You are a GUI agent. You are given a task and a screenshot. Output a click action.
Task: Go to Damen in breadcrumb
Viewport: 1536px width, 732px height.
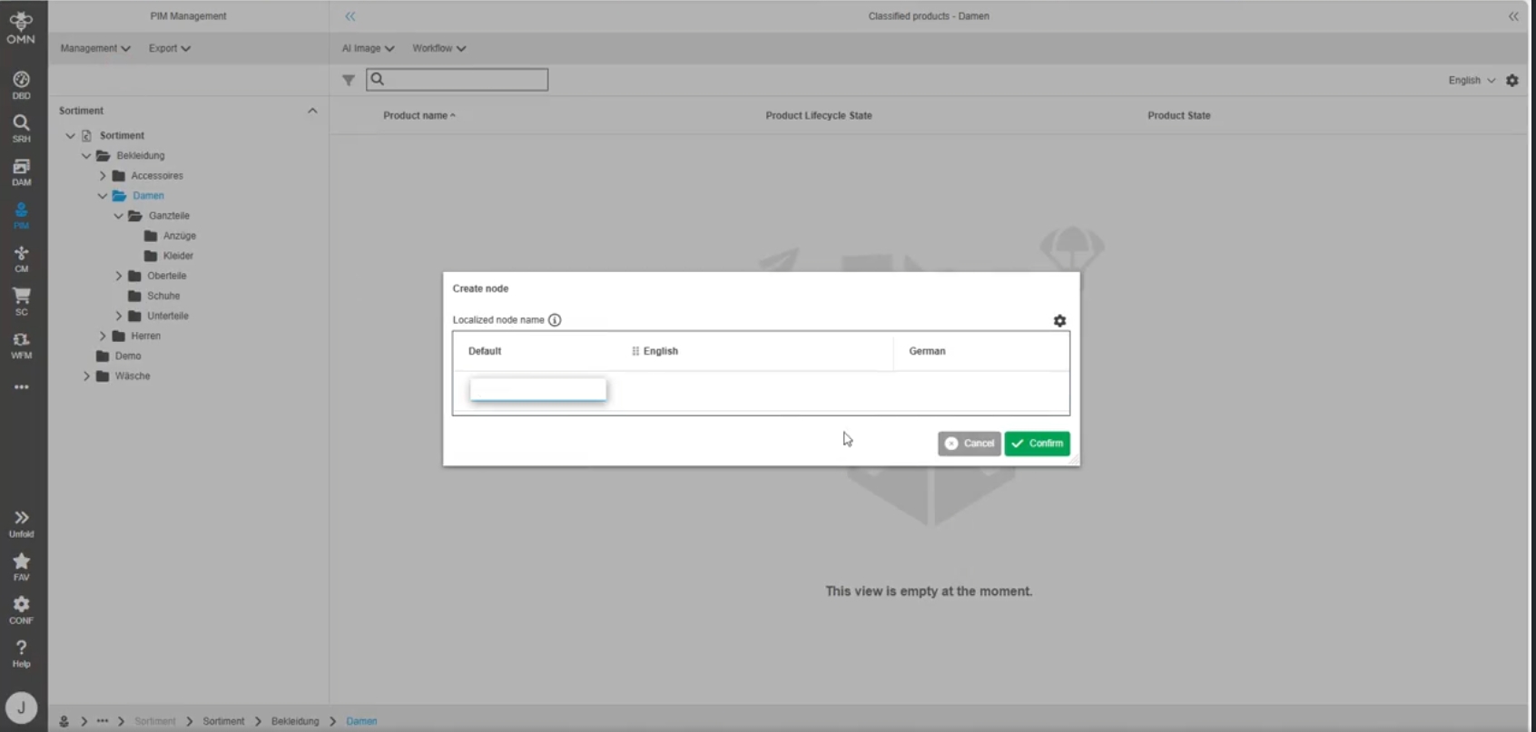[361, 721]
